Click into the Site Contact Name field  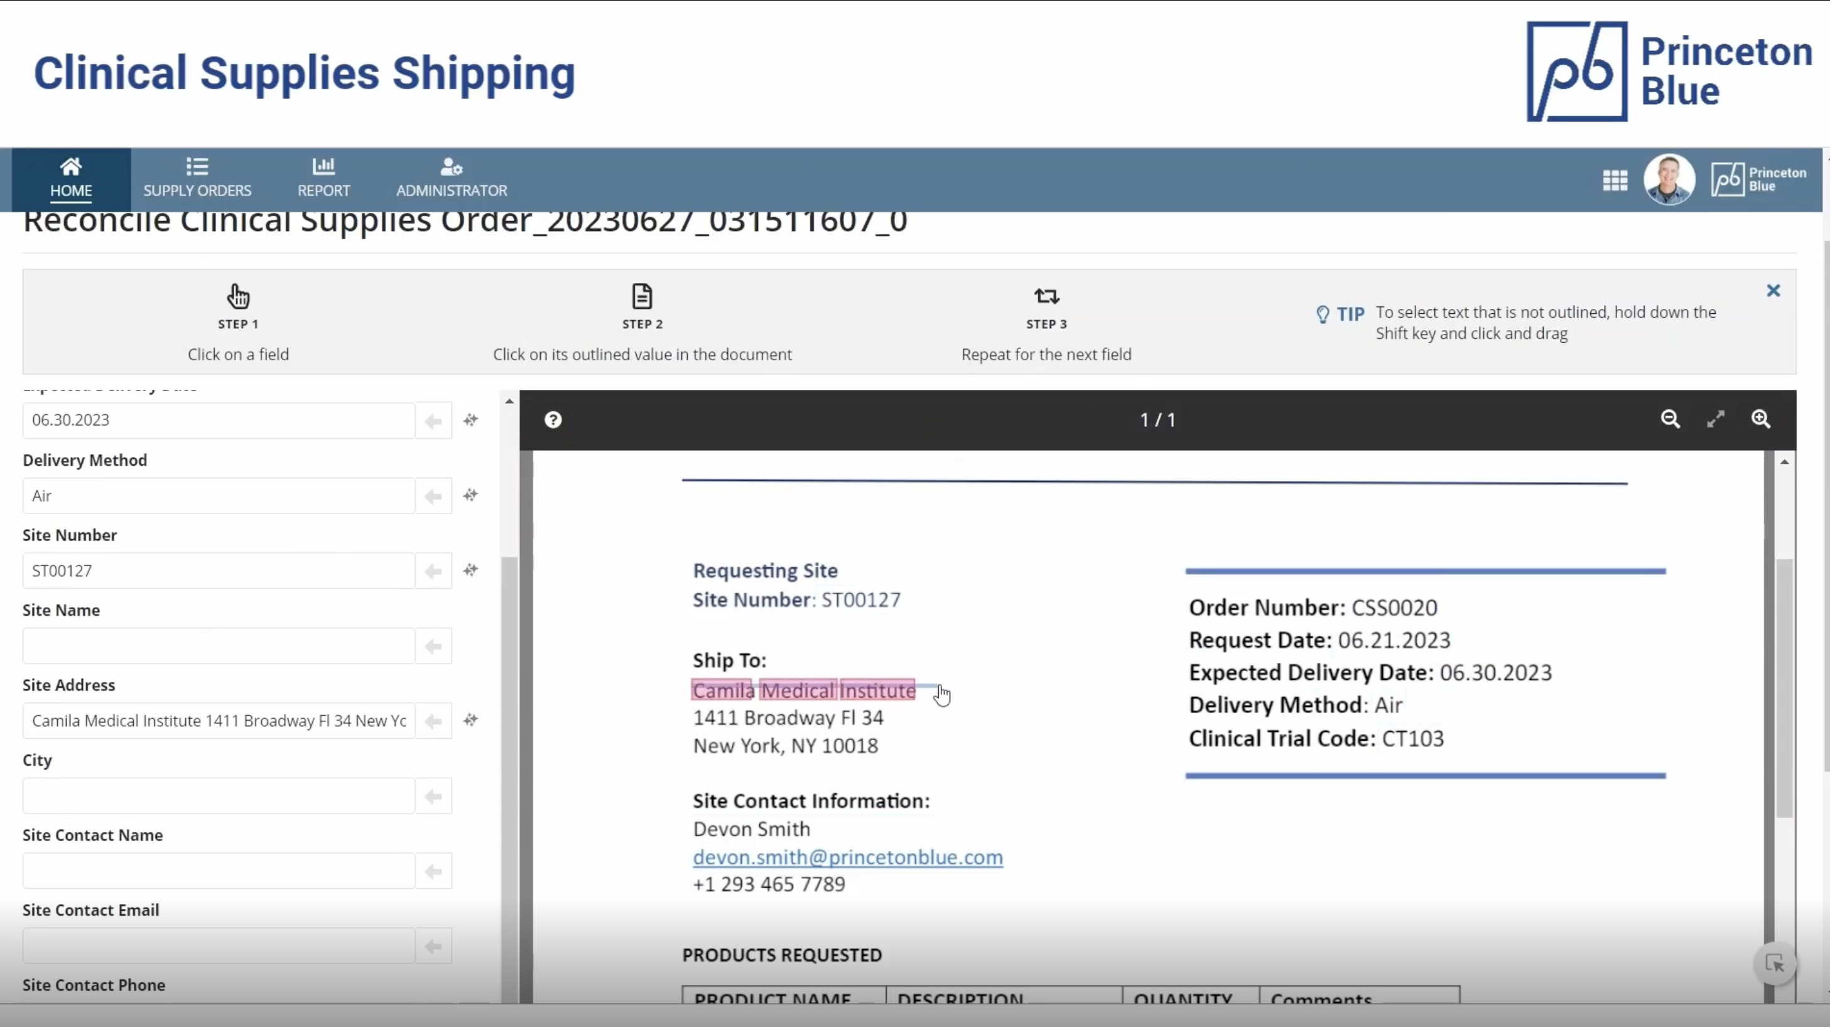[218, 871]
